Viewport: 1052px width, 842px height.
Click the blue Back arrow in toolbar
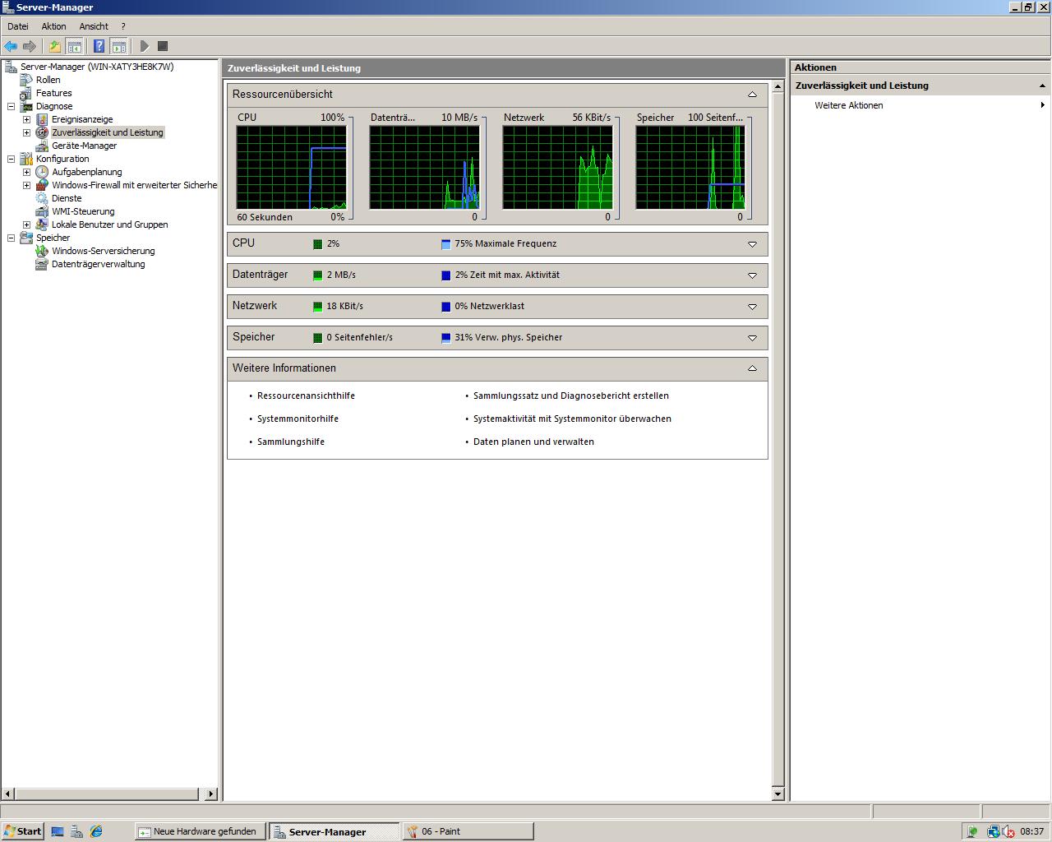11,46
